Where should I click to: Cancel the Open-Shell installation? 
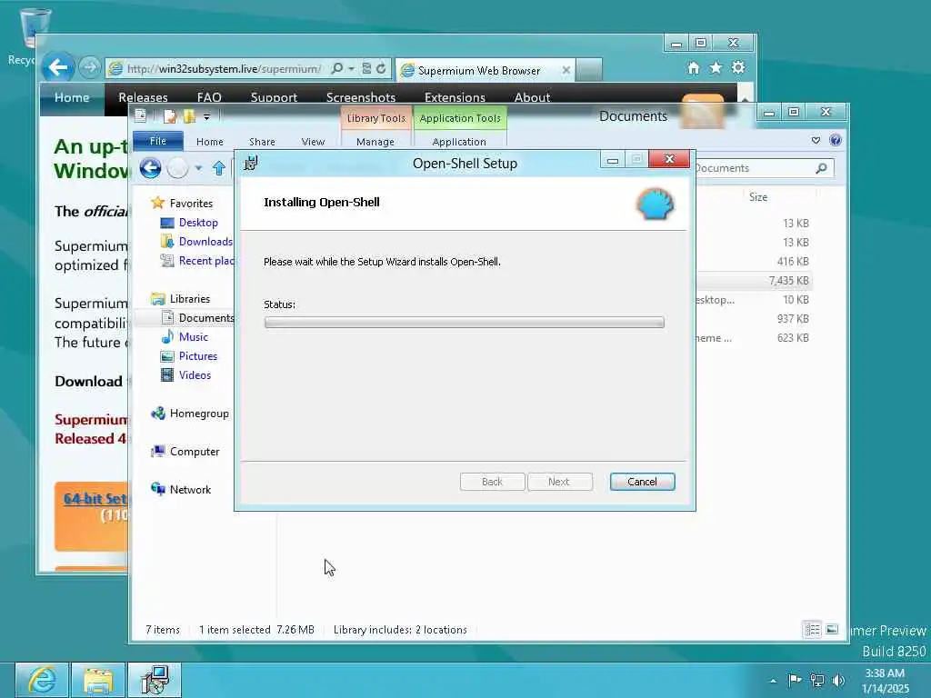pyautogui.click(x=643, y=482)
